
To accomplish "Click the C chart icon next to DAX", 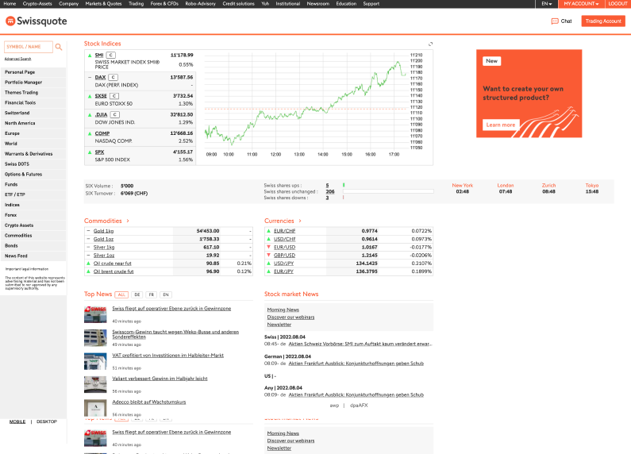I will point(113,77).
